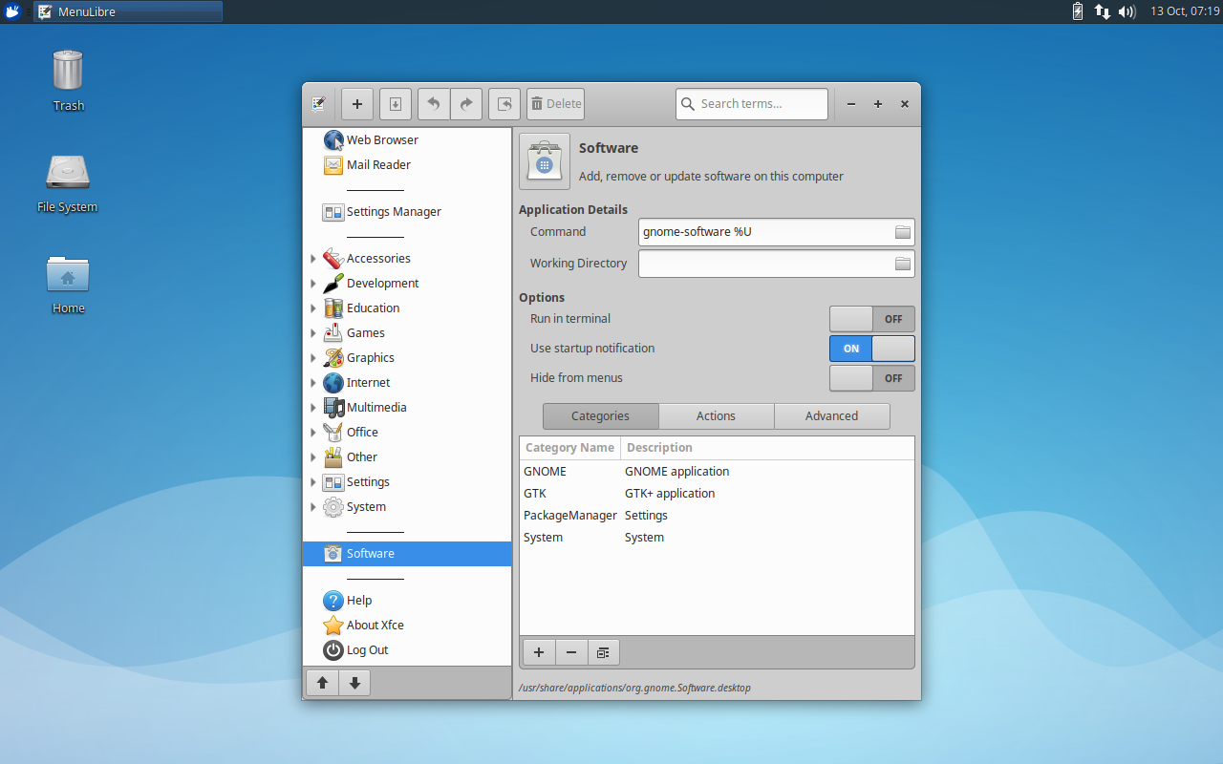Switch to the Actions tab
1223x764 pixels.
pos(716,415)
